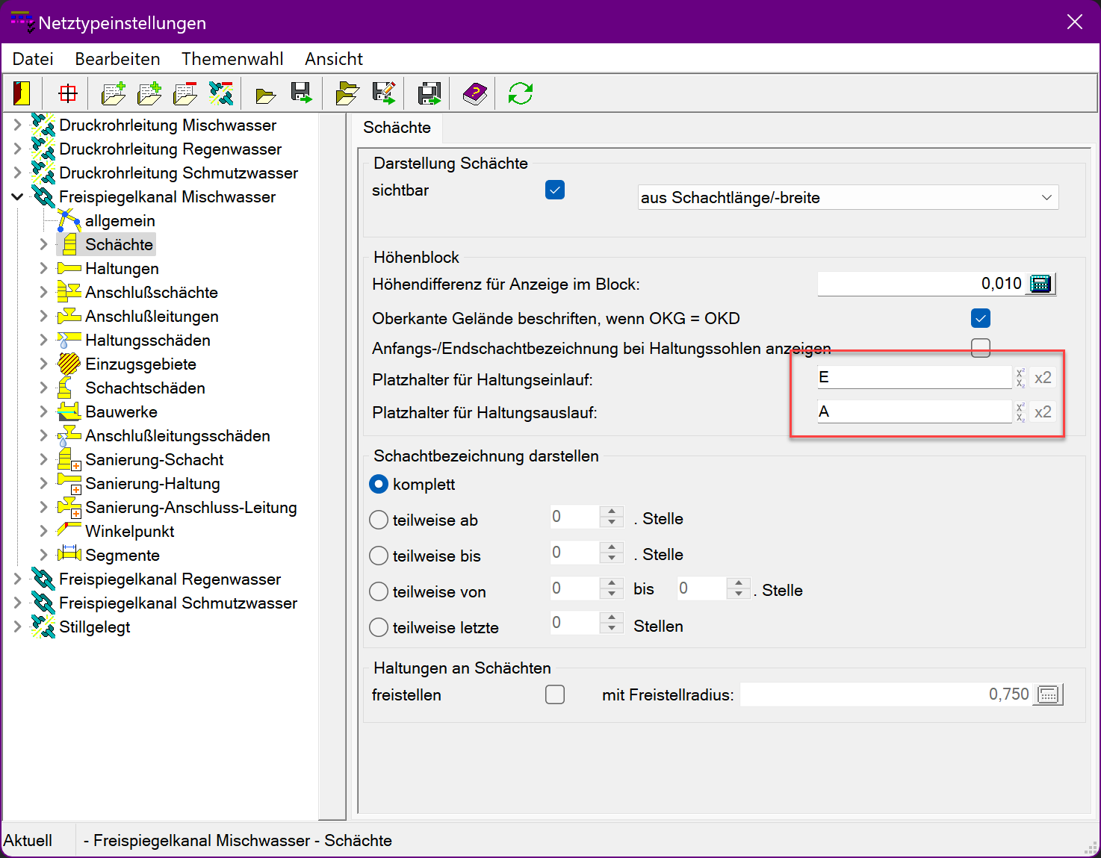Click the red crosshair target icon
The image size is (1101, 858).
pyautogui.click(x=68, y=93)
